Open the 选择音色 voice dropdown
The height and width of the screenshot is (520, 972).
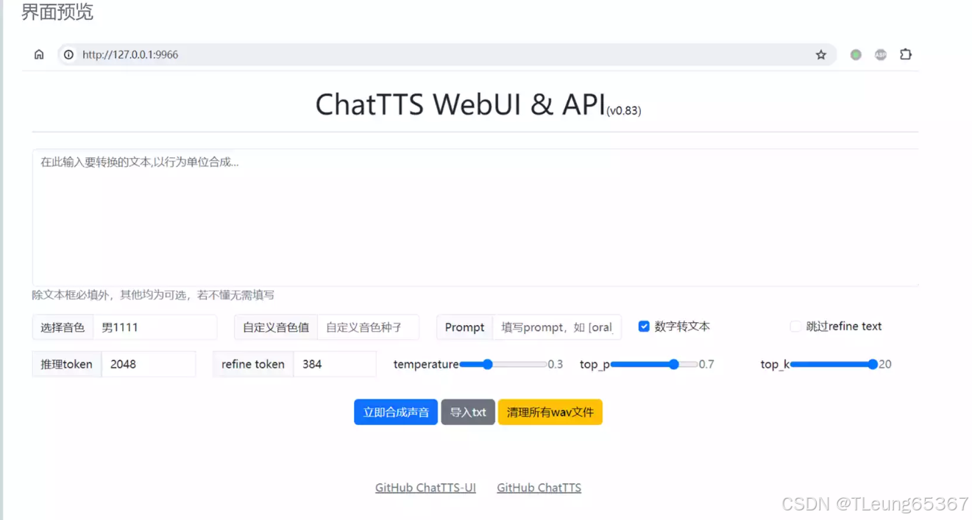[x=155, y=327]
